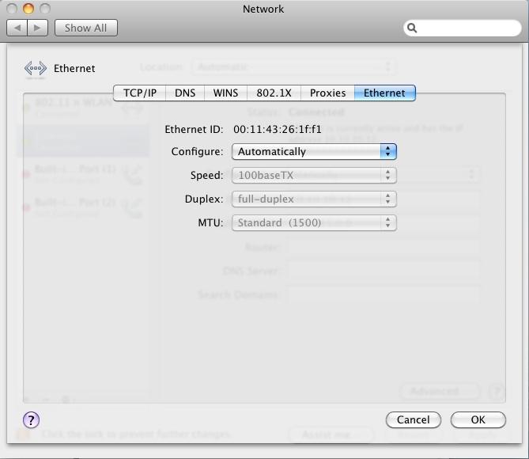Open the Speed dropdown showing 100baseTX
The image size is (529, 459).
coord(314,175)
